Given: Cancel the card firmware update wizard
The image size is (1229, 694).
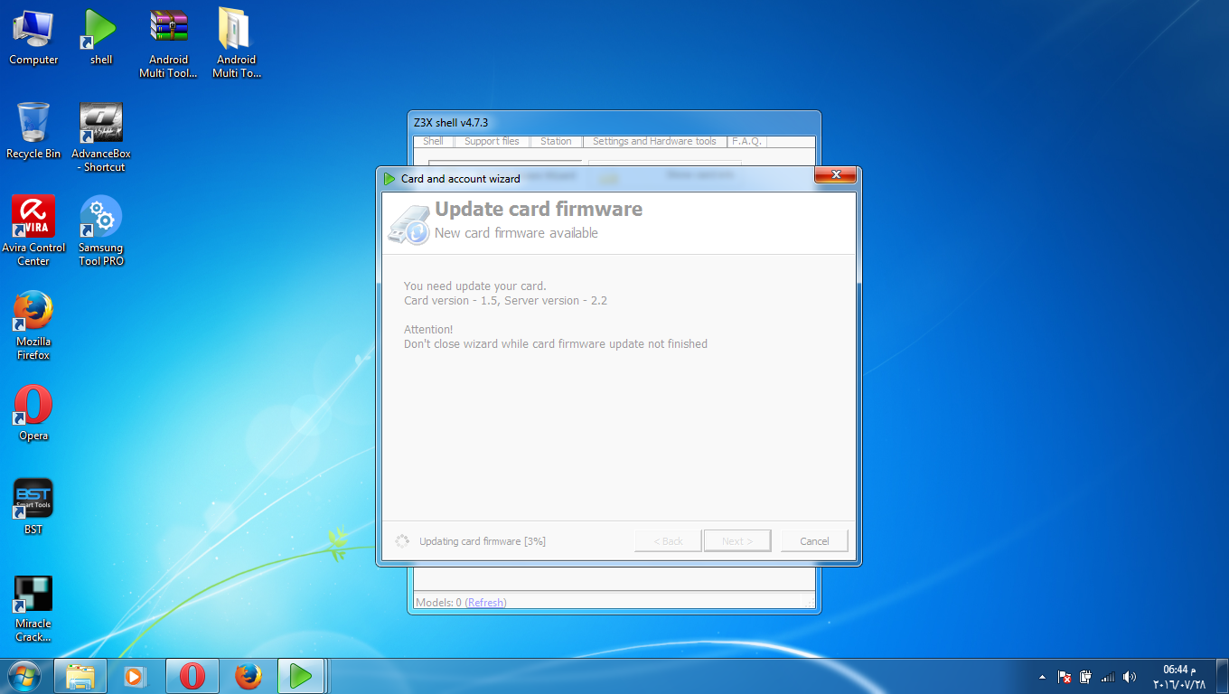Looking at the screenshot, I should pyautogui.click(x=814, y=540).
